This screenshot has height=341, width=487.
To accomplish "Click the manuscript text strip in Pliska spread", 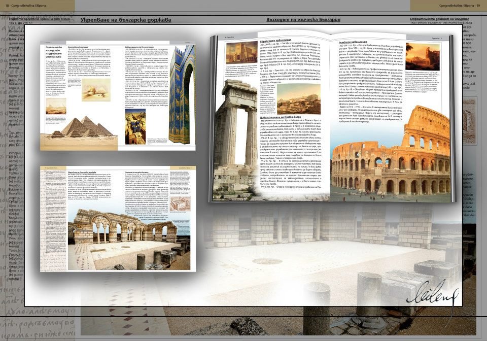I will [x=53, y=220].
